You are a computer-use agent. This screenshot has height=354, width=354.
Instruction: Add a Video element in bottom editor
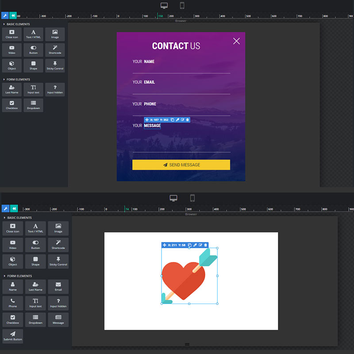pos(13,245)
